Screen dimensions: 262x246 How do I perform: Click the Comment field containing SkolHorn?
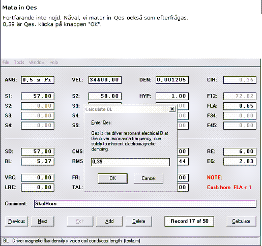[x=145, y=204]
